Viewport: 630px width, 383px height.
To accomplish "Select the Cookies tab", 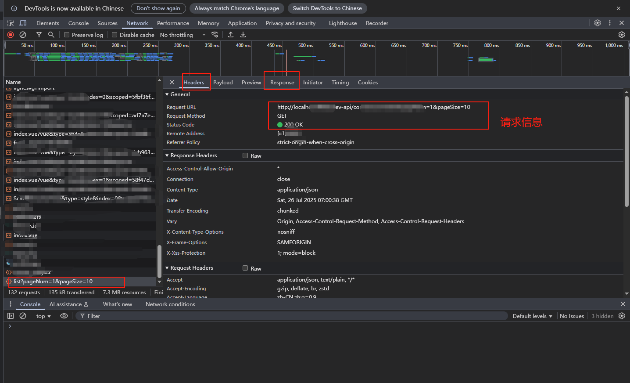I will (x=368, y=82).
